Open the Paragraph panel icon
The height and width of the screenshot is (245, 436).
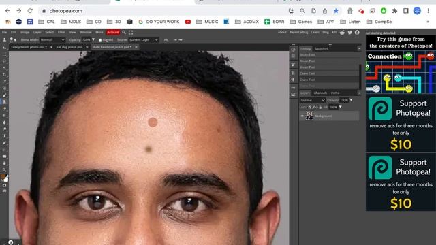click(x=293, y=80)
